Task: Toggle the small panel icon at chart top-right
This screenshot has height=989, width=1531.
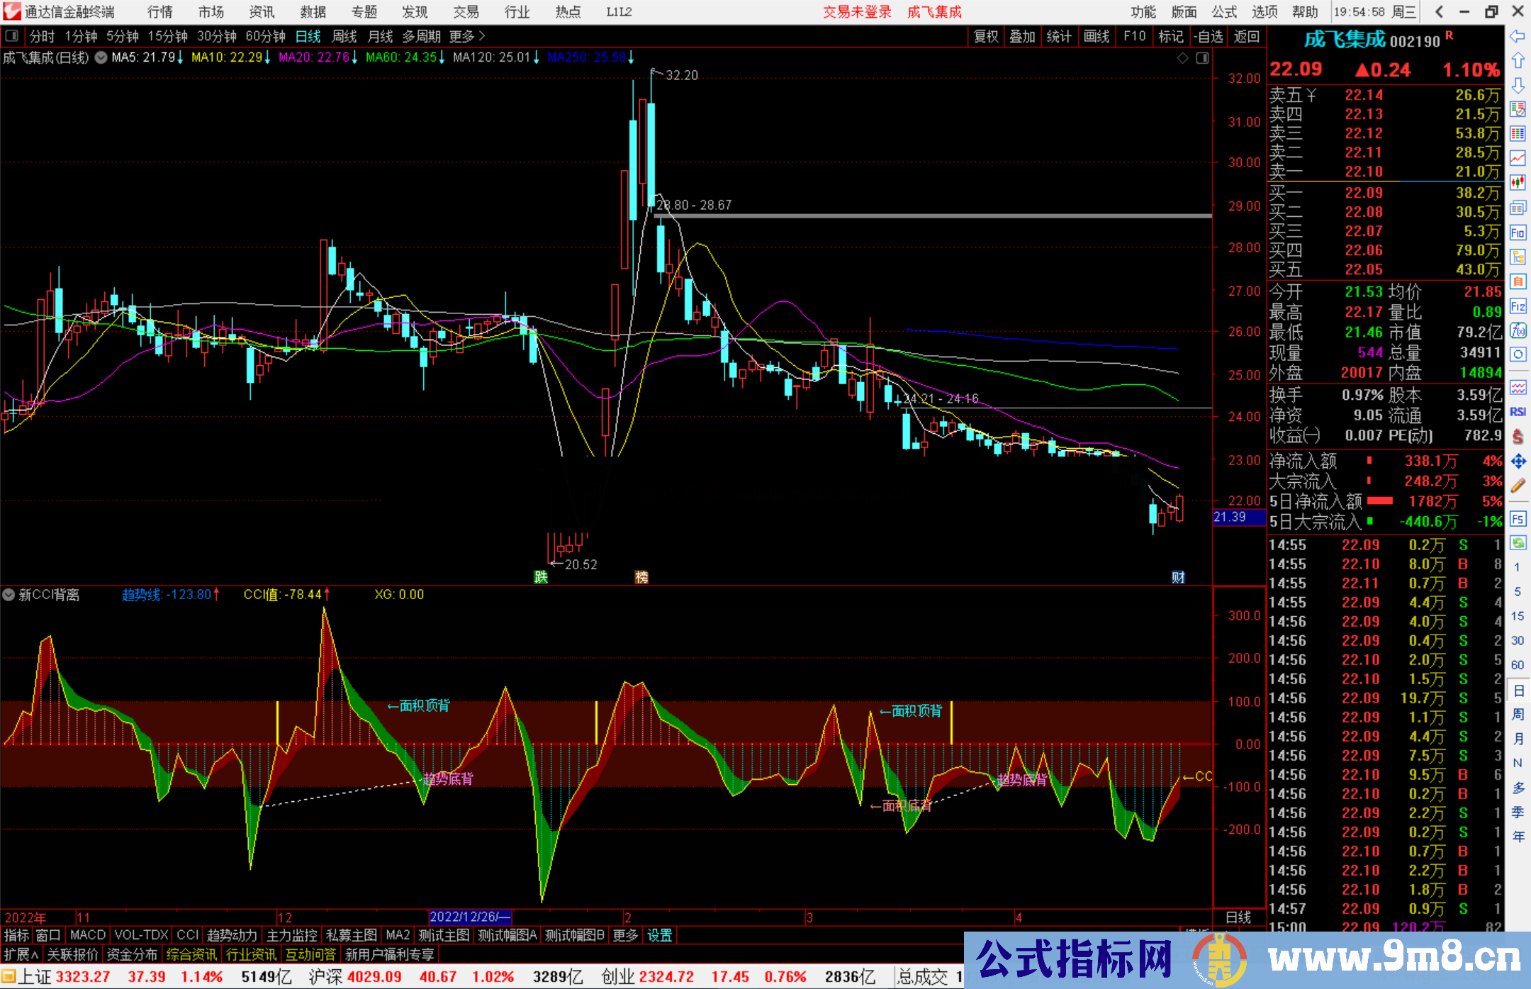Action: point(1202,58)
